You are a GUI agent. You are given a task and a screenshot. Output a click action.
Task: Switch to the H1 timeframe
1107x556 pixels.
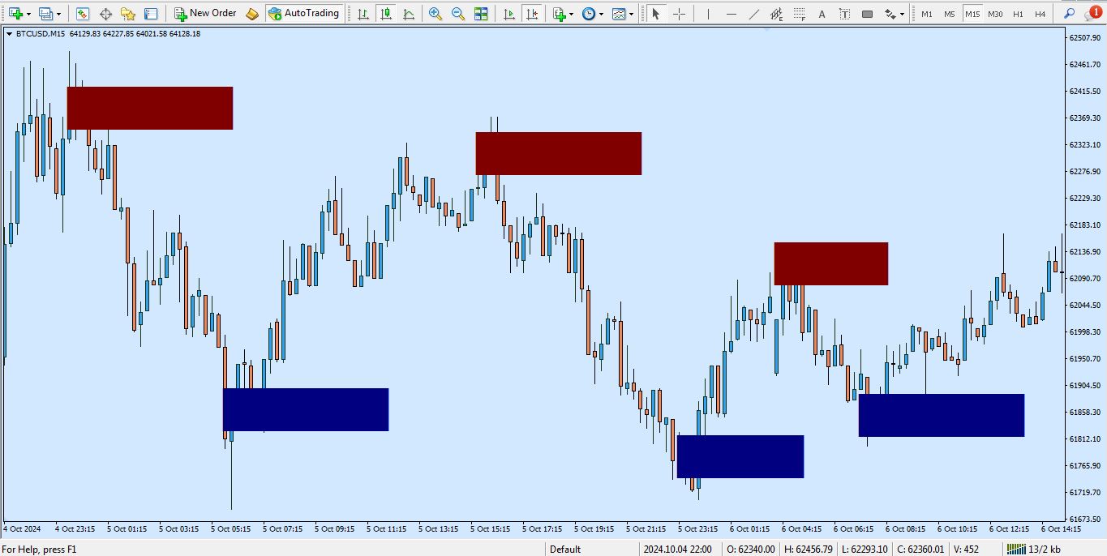1018,14
